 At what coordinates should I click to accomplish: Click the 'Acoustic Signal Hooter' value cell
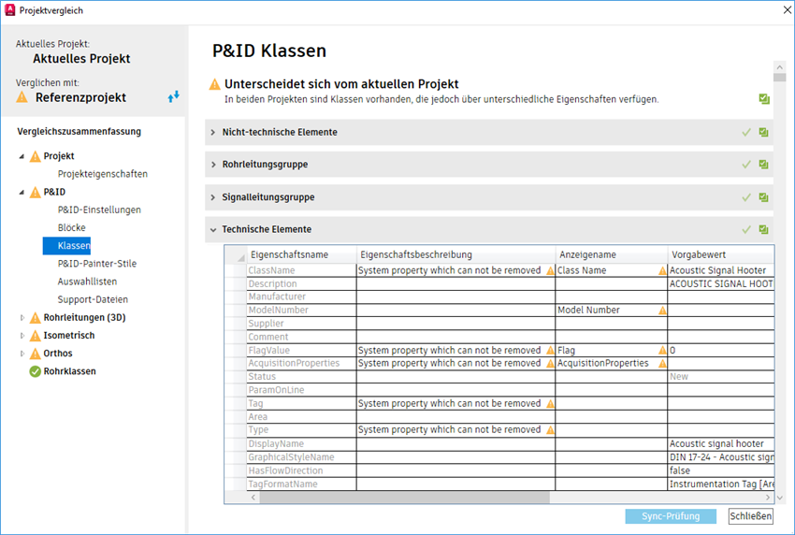coord(721,270)
